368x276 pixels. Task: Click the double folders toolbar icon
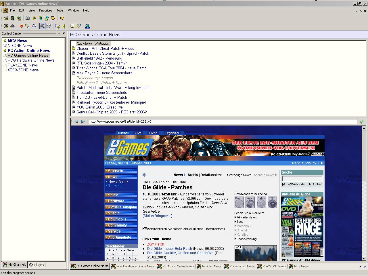(19, 18)
